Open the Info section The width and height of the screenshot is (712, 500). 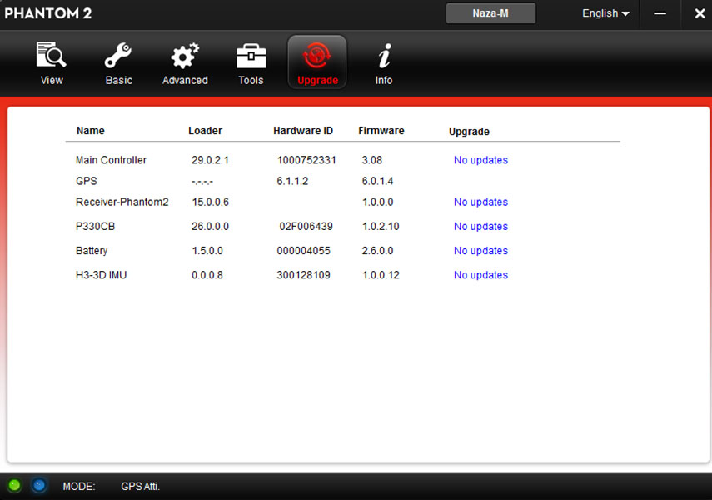[384, 63]
